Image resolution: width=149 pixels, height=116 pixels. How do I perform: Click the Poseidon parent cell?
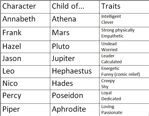tap(75, 97)
